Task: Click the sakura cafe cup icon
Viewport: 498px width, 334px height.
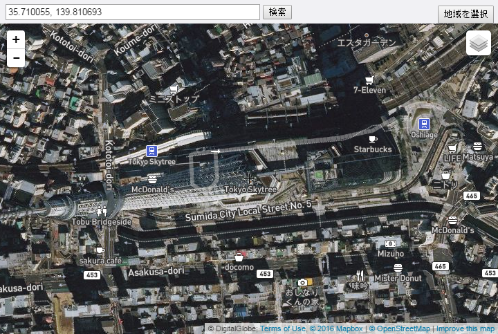Action: click(100, 250)
